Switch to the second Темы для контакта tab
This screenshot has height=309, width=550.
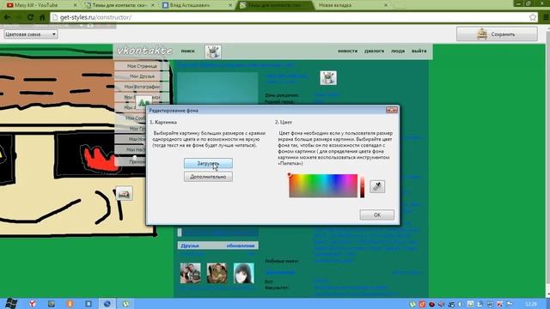pyautogui.click(x=275, y=5)
